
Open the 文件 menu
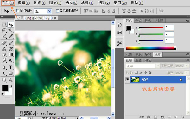pos(8,3)
